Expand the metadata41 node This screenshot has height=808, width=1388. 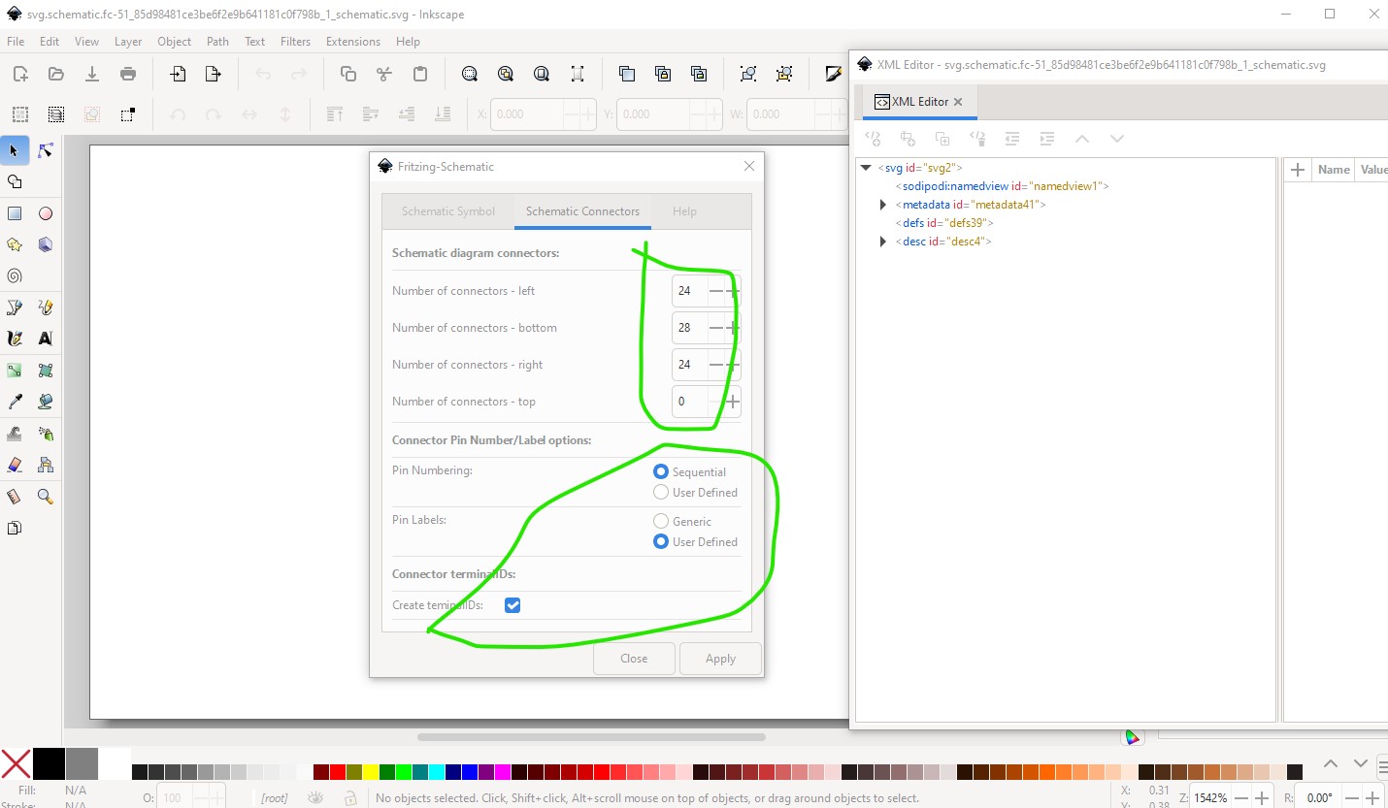(x=883, y=205)
